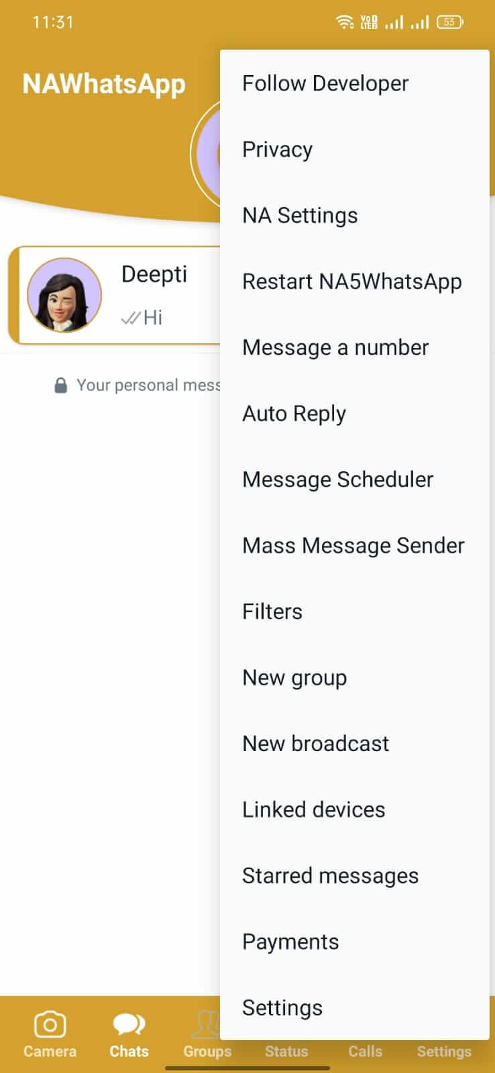This screenshot has height=1073, width=495.
Task: Choose Mass Message Sender
Action: coord(354,545)
